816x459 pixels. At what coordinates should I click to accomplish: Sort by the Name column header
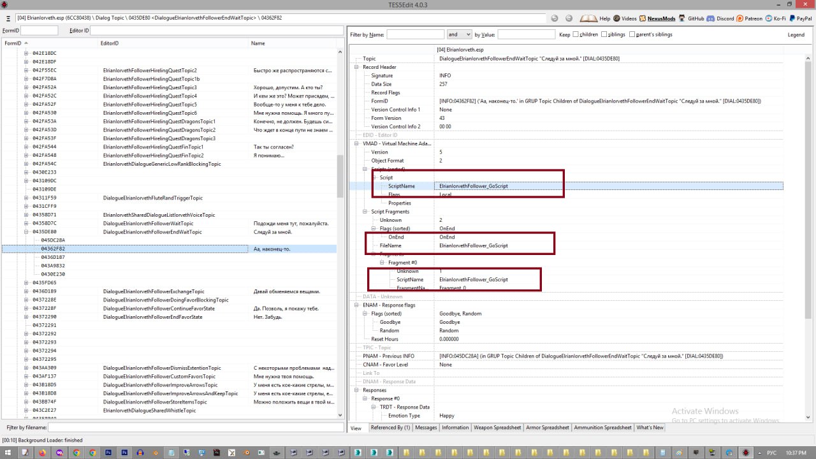click(293, 43)
